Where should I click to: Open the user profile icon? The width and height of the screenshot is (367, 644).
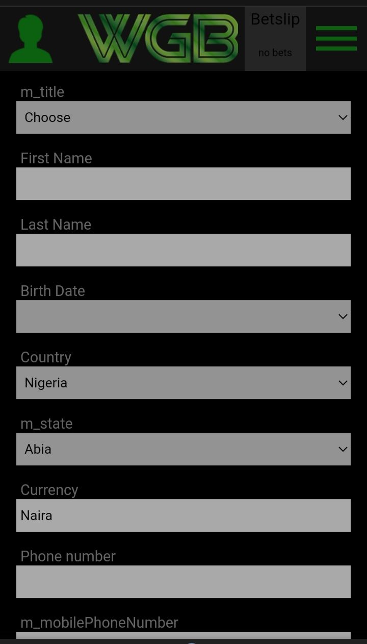click(31, 39)
